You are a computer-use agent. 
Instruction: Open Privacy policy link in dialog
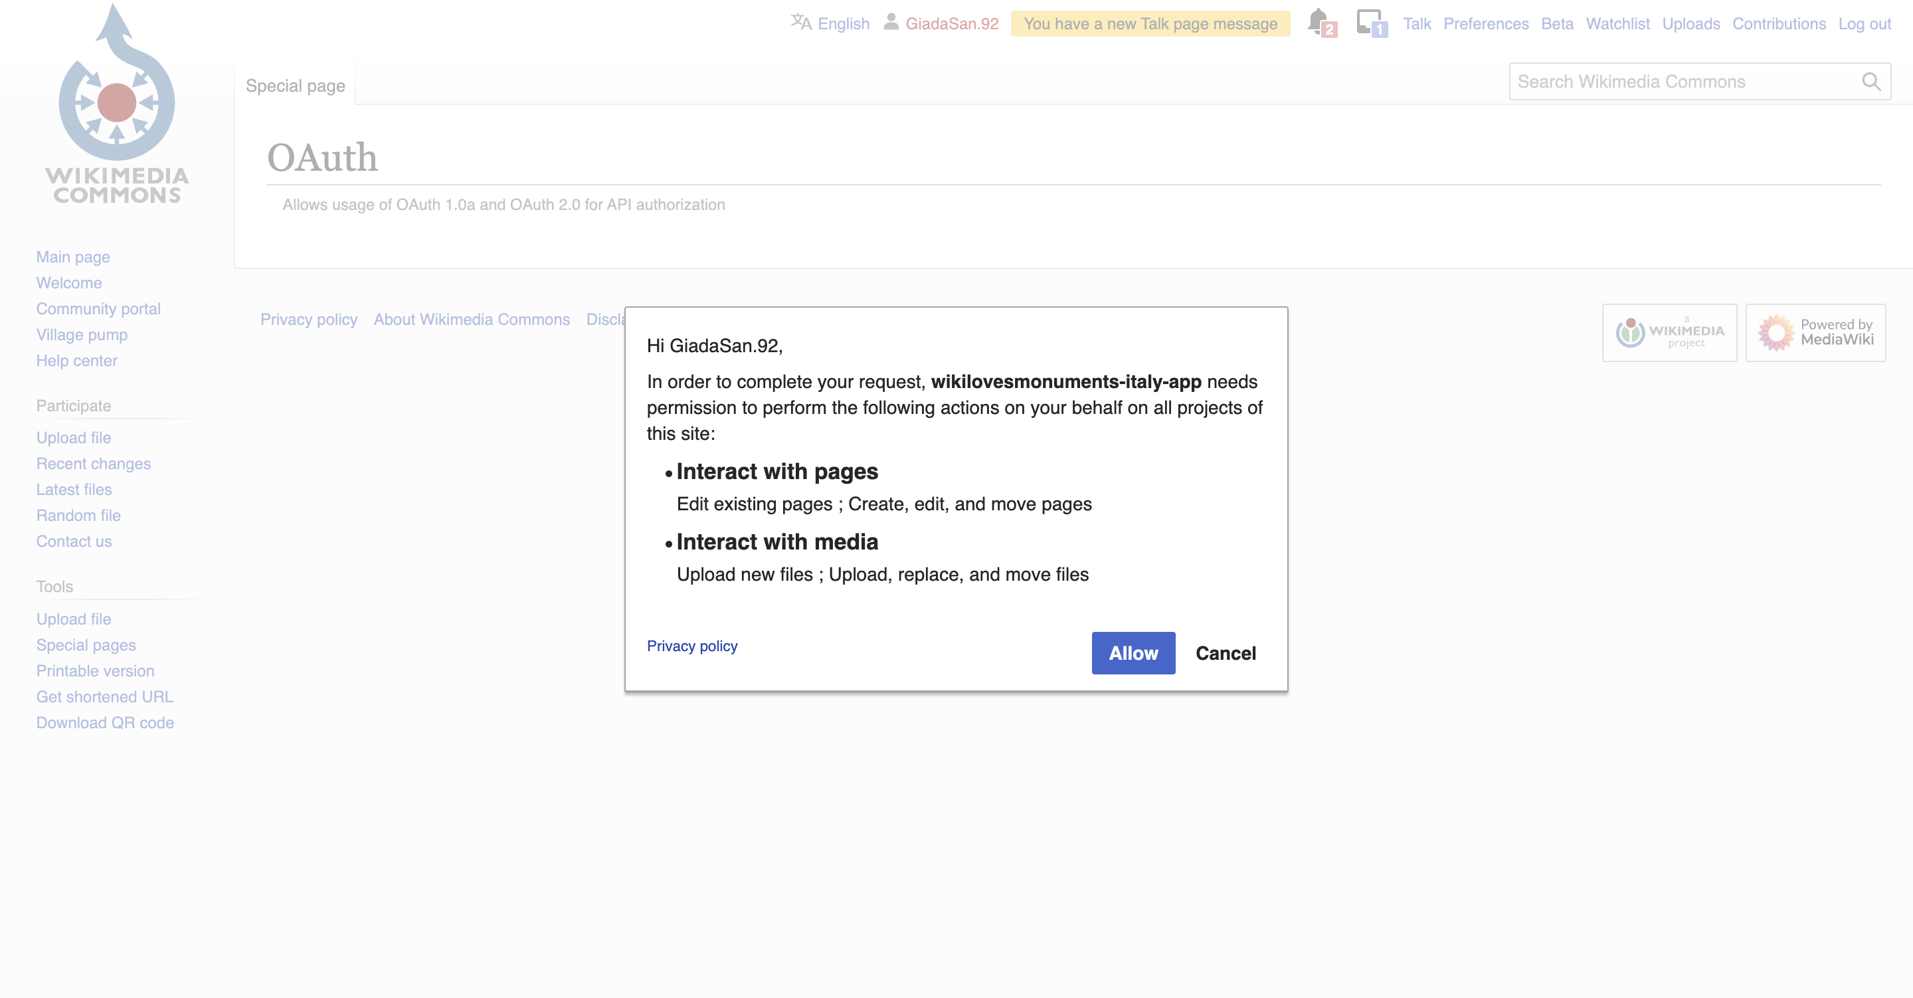(x=691, y=646)
